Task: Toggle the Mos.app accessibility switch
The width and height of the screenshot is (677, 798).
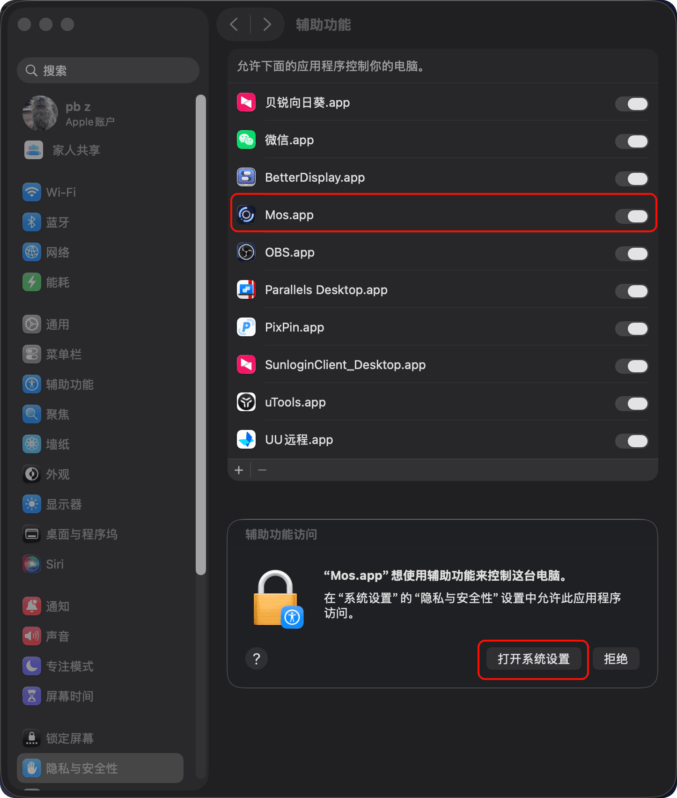Action: [x=632, y=216]
